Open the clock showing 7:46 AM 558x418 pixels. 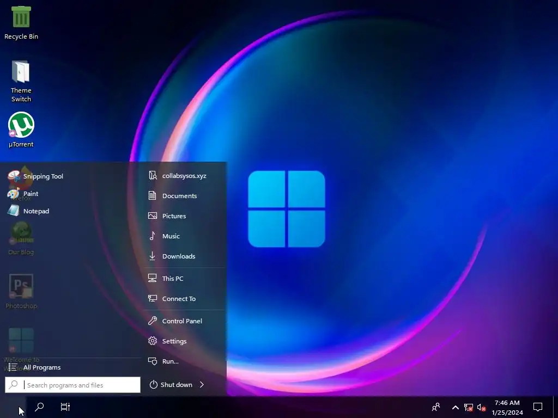507,407
